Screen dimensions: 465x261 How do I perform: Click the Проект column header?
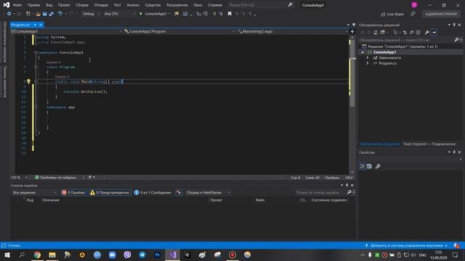tap(217, 200)
